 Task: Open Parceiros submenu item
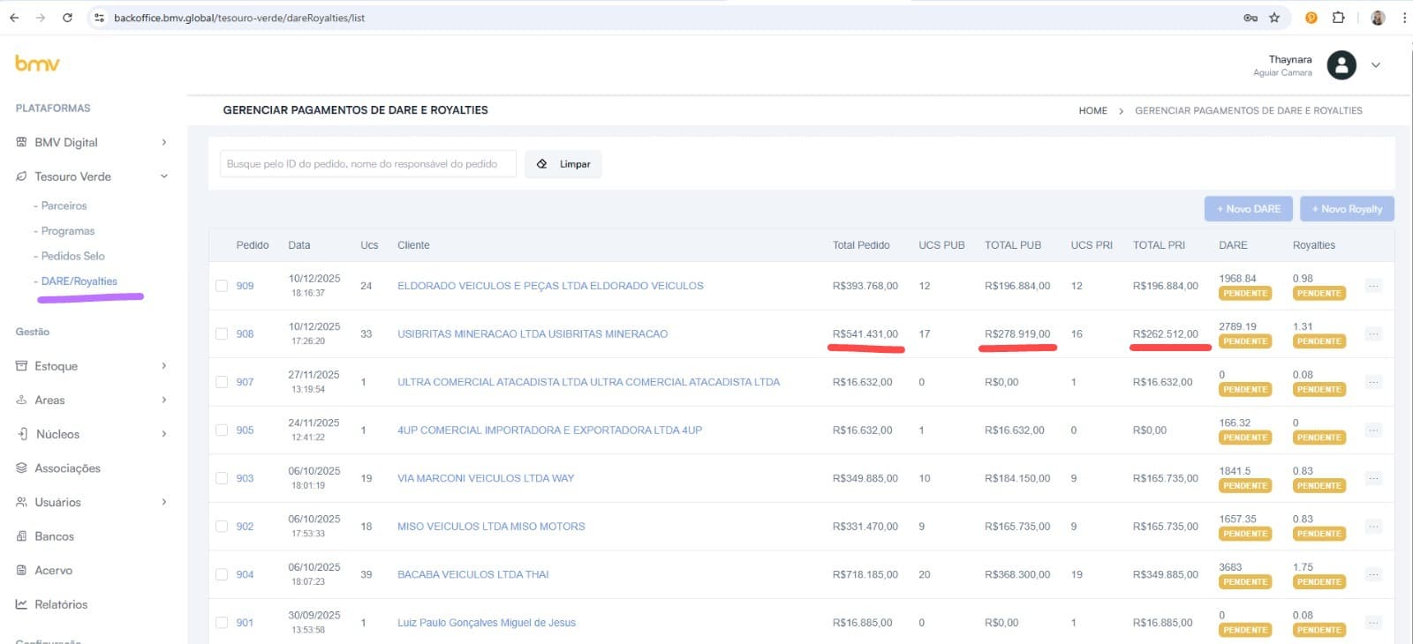[x=64, y=206]
